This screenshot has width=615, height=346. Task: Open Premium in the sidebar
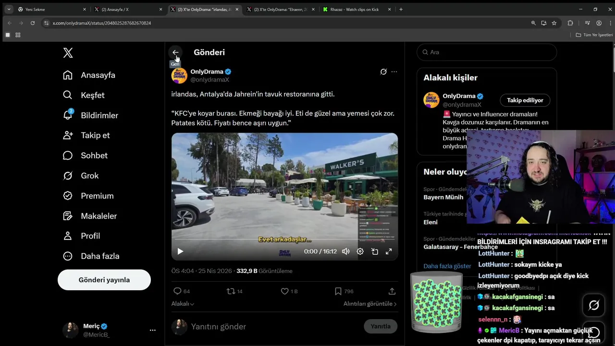coord(88,196)
